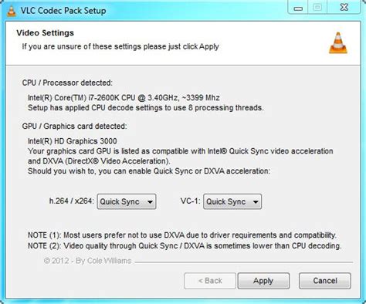
Task: Click the 'Intel(R) Core(TM) i7-2600K CPU' line
Action: tap(124, 98)
